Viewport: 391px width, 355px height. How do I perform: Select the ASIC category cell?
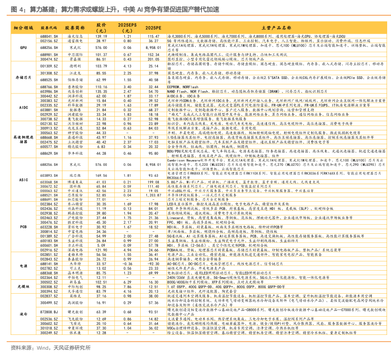tap(23, 180)
